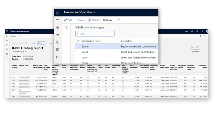Open notifications bell in back window header
The height and width of the screenshot is (121, 215).
[x=192, y=31]
